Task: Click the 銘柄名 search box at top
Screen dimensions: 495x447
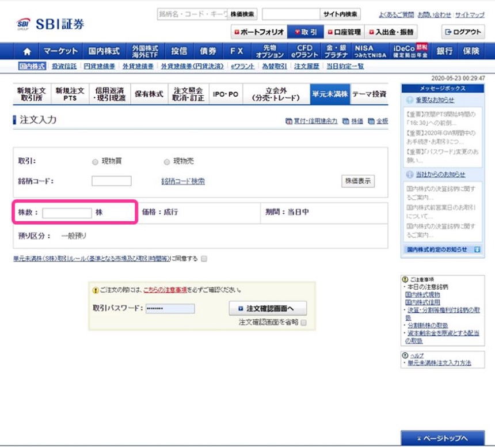Action: point(192,14)
